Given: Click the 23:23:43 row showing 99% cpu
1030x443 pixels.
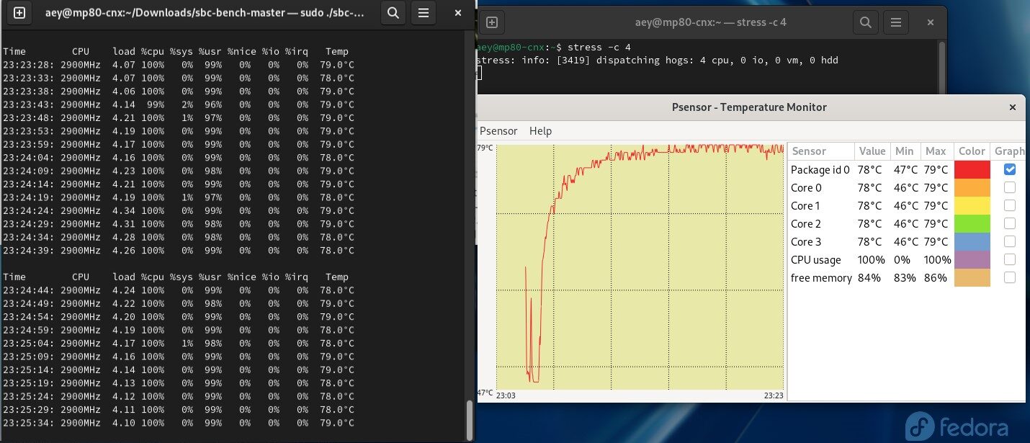Looking at the screenshot, I should (179, 104).
